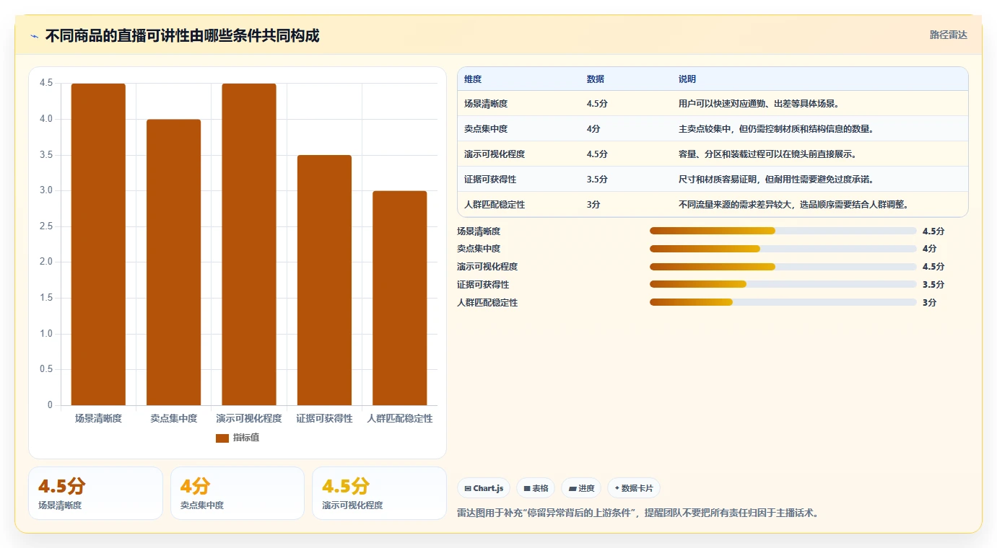The width and height of the screenshot is (997, 548).
Task: Click the lightning icon beside the title
Action: (34, 36)
